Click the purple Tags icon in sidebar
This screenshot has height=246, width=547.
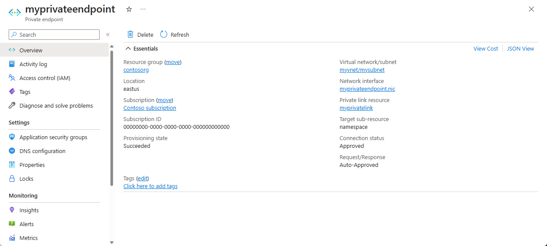pos(12,92)
